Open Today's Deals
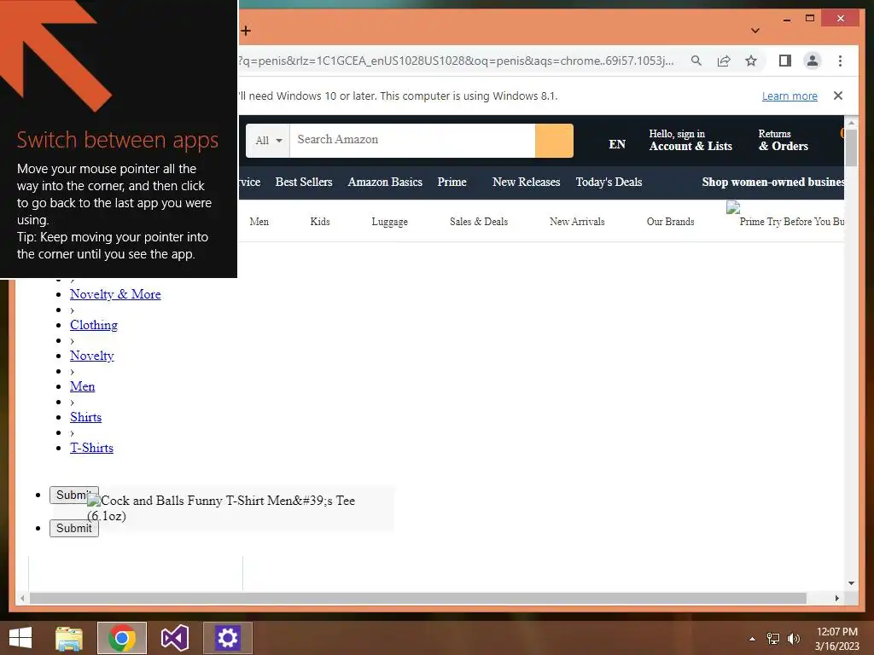874x655 pixels. tap(609, 183)
